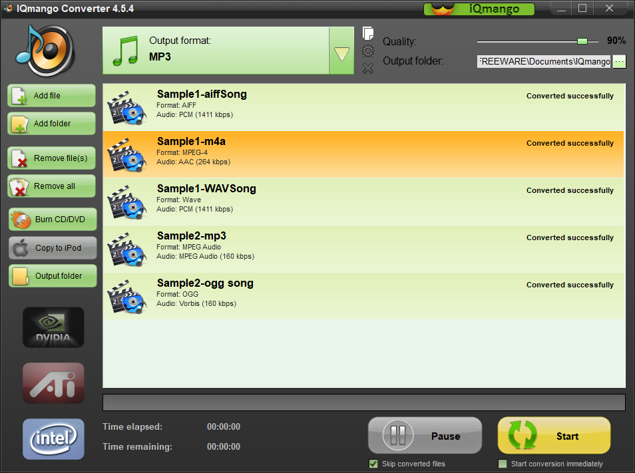Select the Sample1-WAVSong file name
This screenshot has height=473, width=635.
click(x=206, y=189)
